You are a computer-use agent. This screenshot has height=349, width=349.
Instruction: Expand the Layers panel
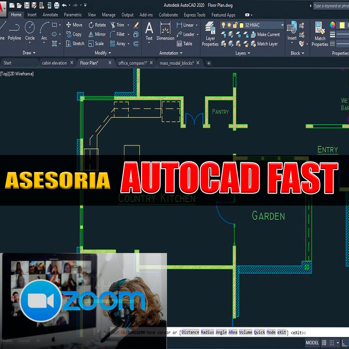click(x=243, y=53)
